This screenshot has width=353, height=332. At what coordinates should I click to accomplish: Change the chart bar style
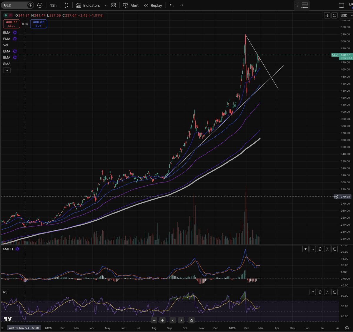point(66,5)
